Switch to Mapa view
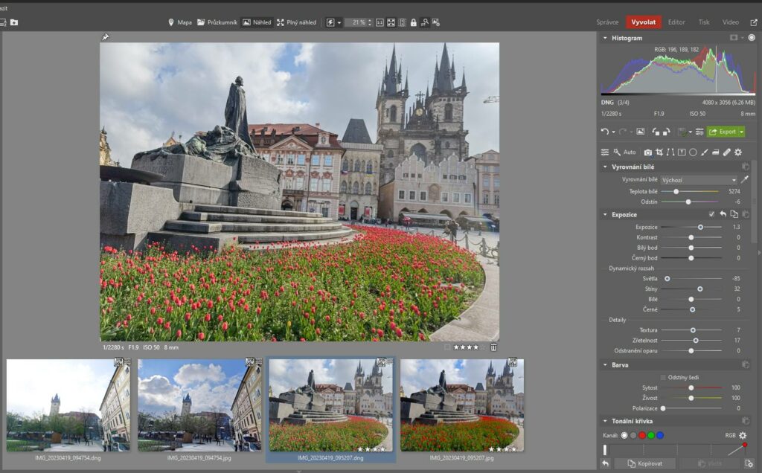 pos(179,22)
